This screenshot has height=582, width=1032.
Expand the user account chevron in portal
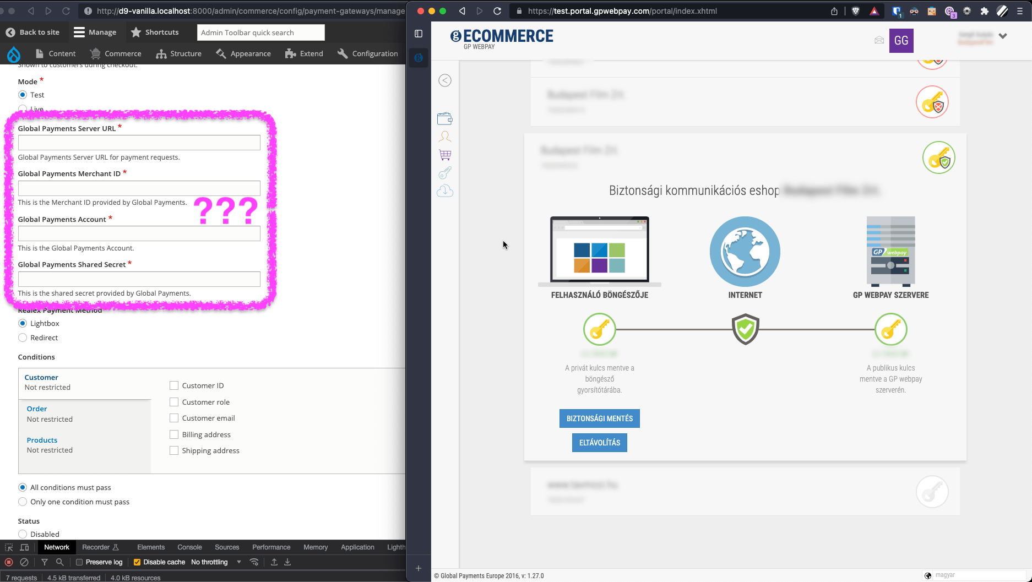pyautogui.click(x=1003, y=36)
